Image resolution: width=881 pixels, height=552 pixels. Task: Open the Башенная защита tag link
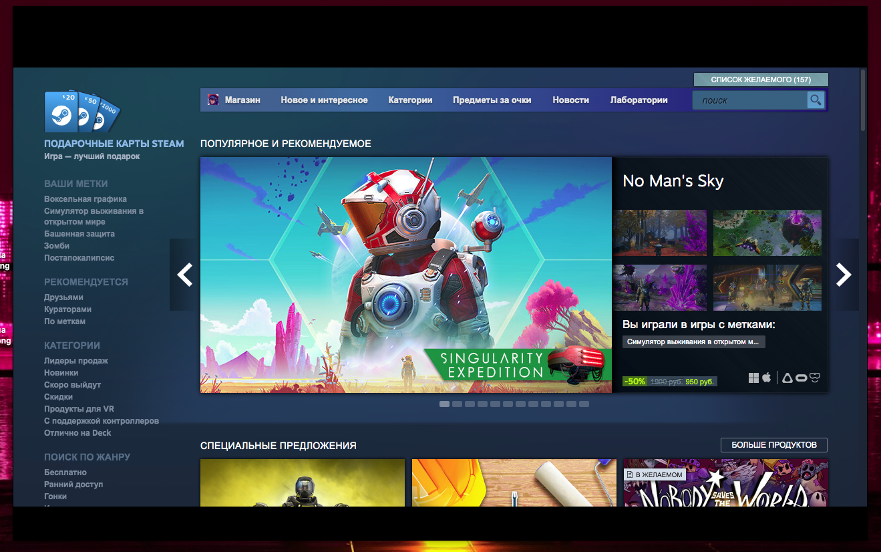[79, 234]
